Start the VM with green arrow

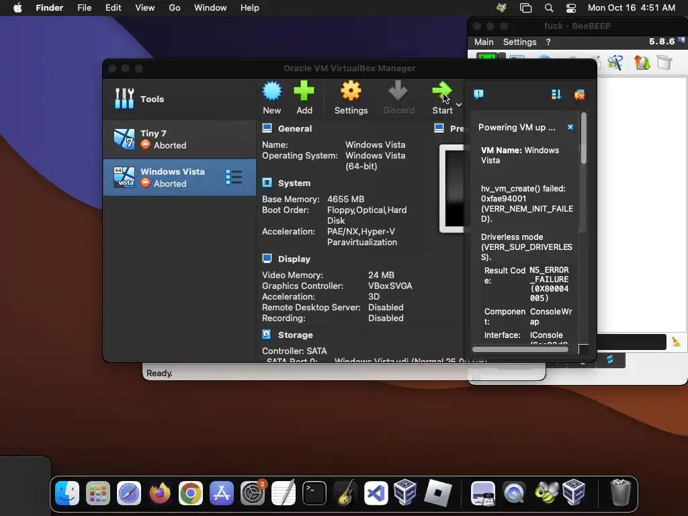pyautogui.click(x=441, y=91)
